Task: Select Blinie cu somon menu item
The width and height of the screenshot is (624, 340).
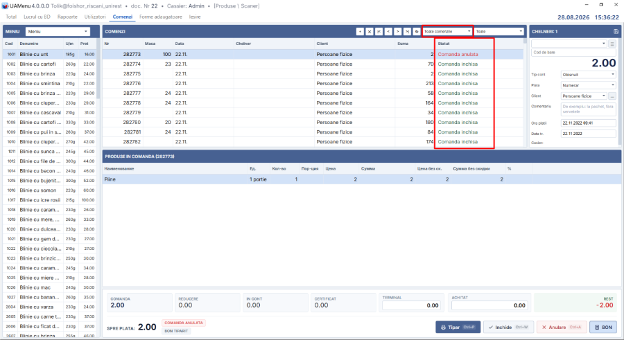Action: point(49,190)
